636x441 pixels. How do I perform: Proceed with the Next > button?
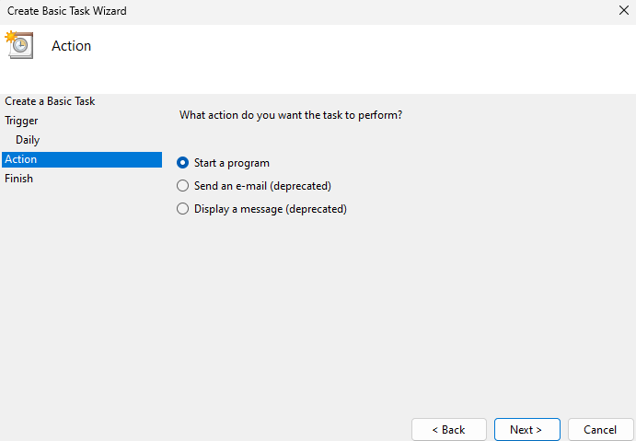[526, 430]
